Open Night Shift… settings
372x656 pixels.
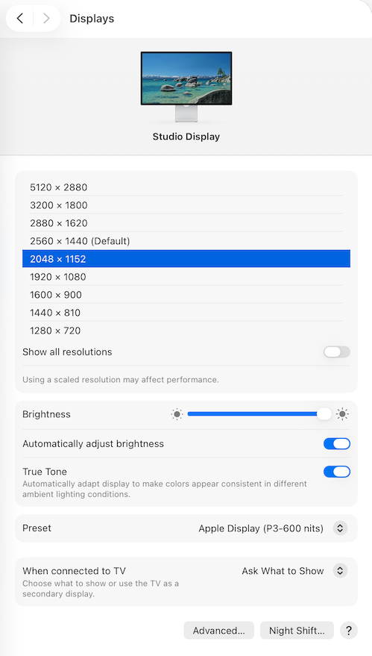[x=297, y=631]
